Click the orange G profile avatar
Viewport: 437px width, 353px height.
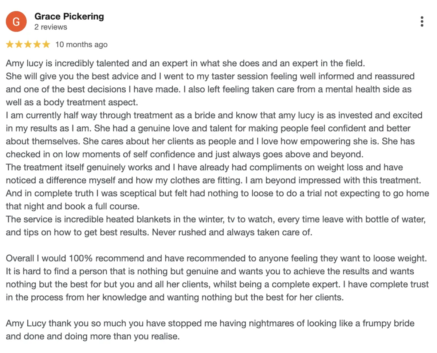pos(16,21)
